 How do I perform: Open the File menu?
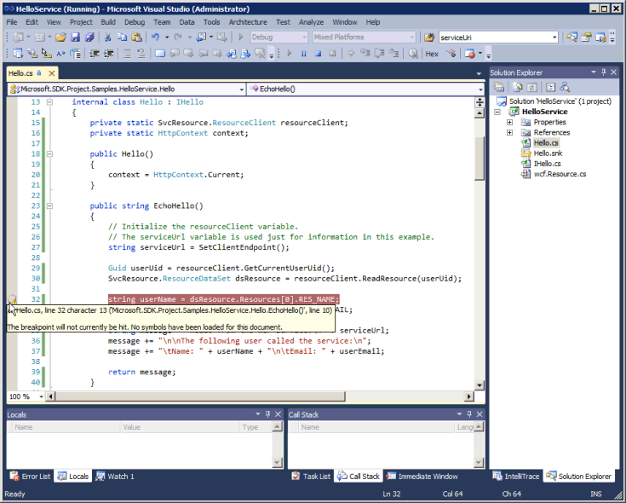pos(12,22)
